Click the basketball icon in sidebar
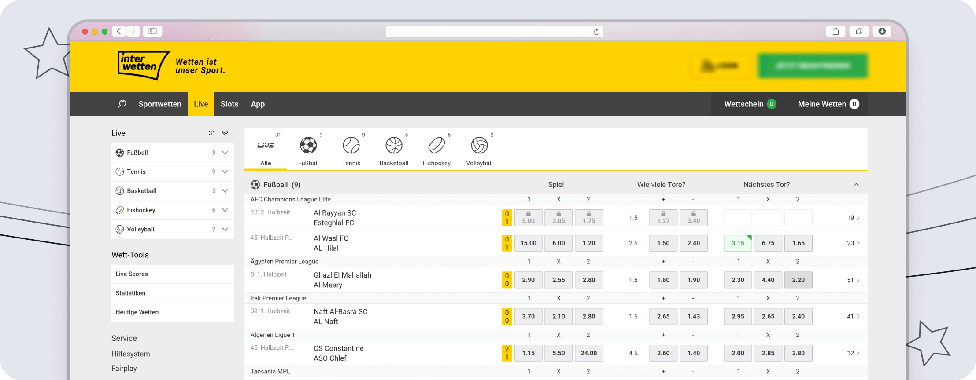The image size is (976, 380). coord(120,191)
